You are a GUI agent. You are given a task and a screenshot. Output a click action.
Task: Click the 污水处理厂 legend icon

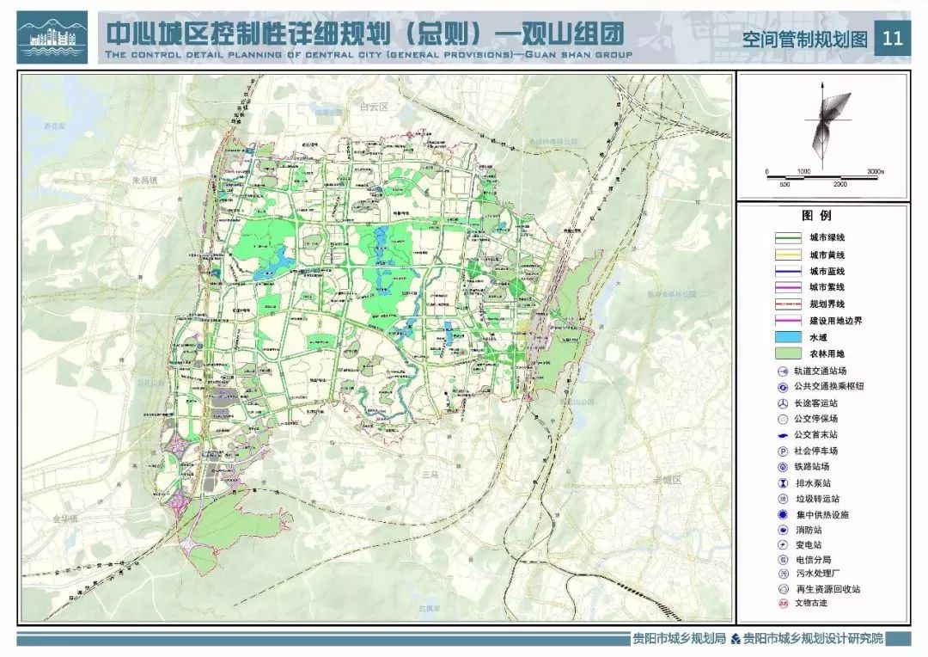783,574
